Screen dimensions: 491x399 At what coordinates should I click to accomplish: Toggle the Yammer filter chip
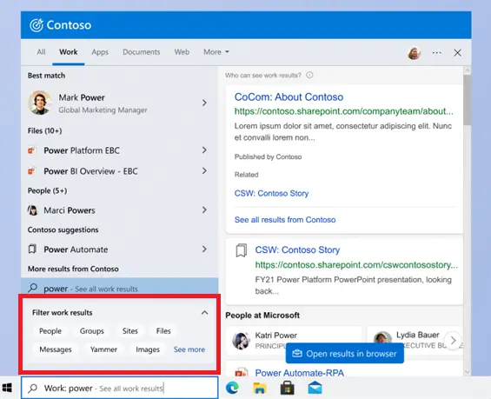[x=103, y=349]
